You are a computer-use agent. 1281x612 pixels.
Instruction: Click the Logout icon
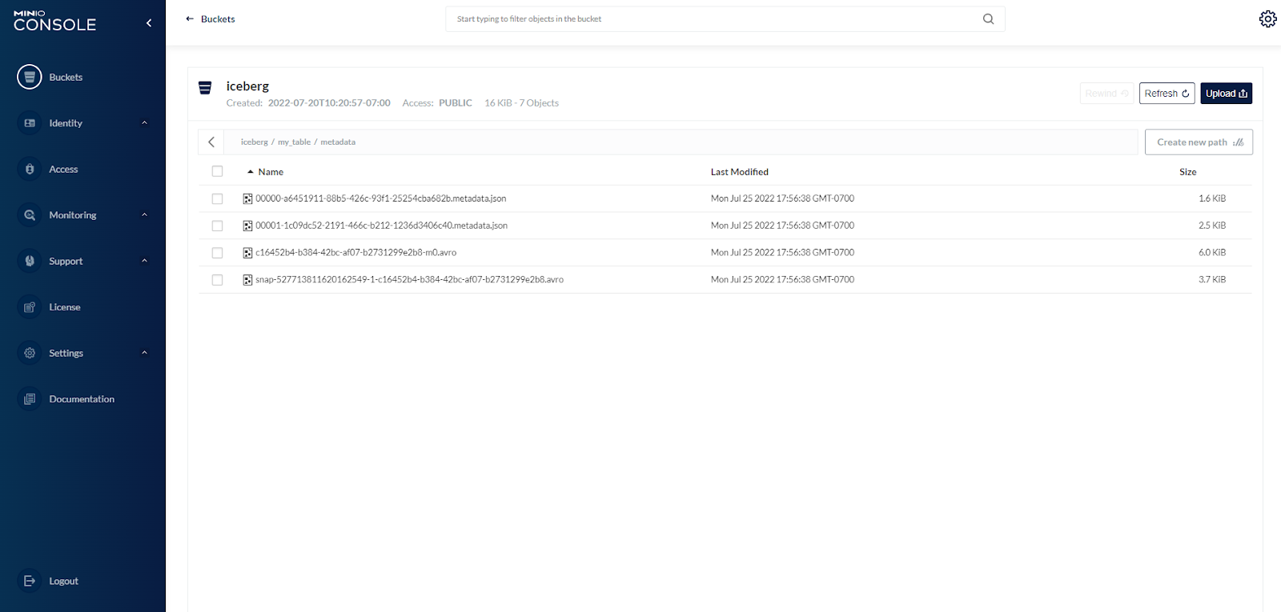coord(30,581)
